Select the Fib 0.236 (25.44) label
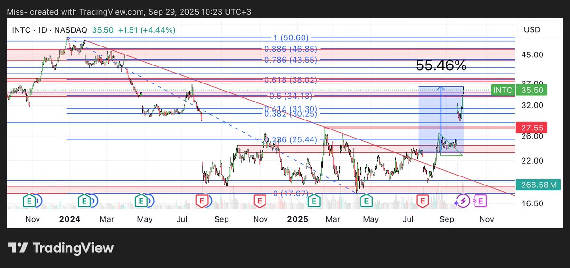 [290, 139]
